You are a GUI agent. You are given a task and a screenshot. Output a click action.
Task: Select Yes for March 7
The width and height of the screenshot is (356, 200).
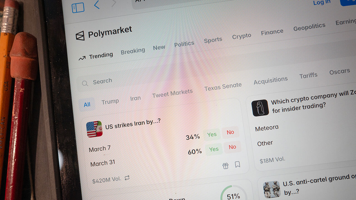[x=212, y=135]
